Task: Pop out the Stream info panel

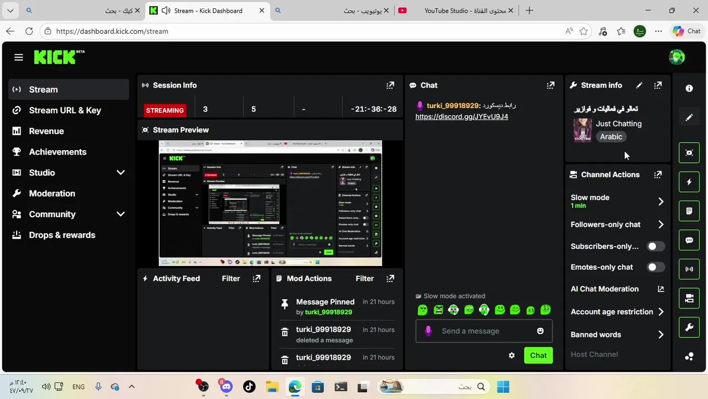Action: (x=658, y=85)
